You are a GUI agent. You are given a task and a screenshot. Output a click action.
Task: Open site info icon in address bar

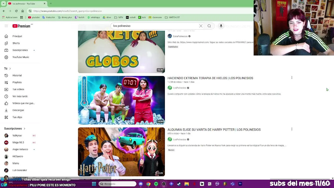[x=30, y=11]
